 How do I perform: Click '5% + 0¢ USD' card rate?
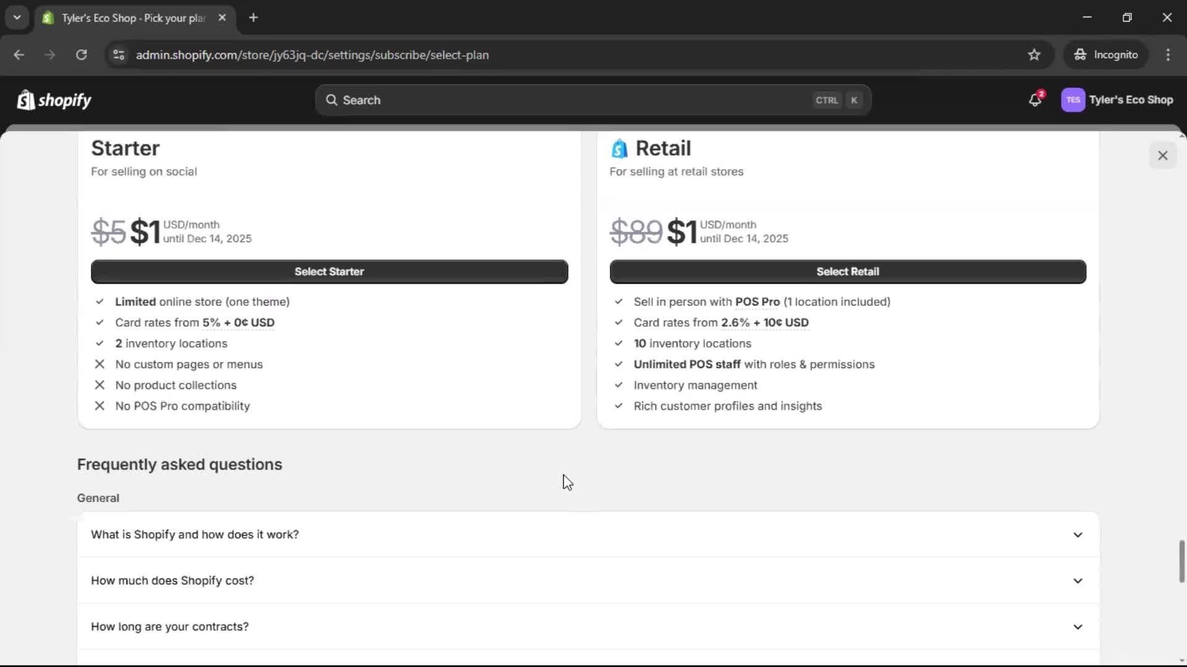(x=238, y=323)
